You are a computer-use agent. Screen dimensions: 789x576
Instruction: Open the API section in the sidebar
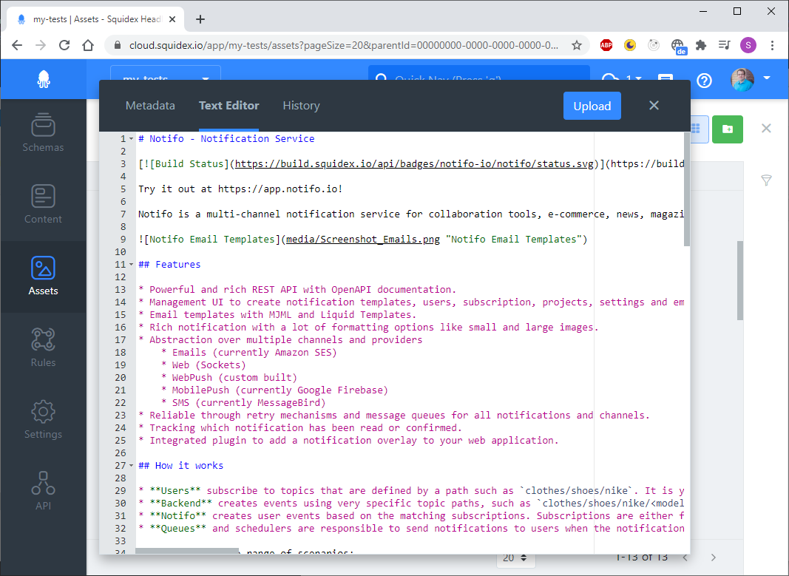click(x=43, y=490)
